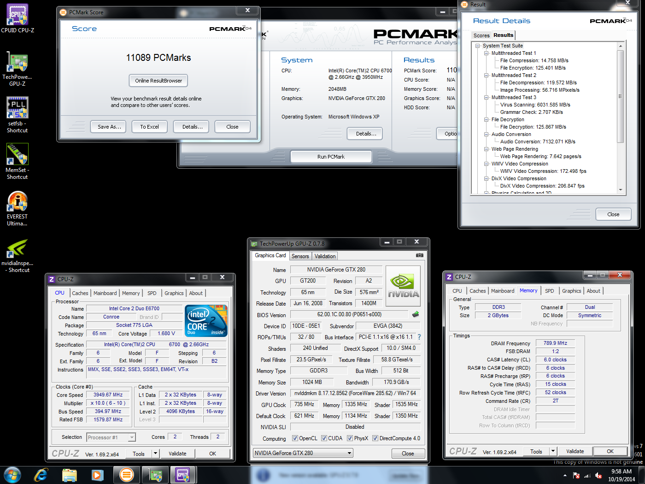
Task: Toggle the PhysX checkbox in GPU-Z
Action: [x=350, y=438]
